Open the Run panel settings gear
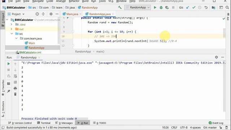This screenshot has width=231, height=130. click(216, 57)
